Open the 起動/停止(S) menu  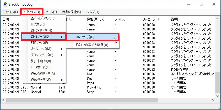[x=72, y=12]
